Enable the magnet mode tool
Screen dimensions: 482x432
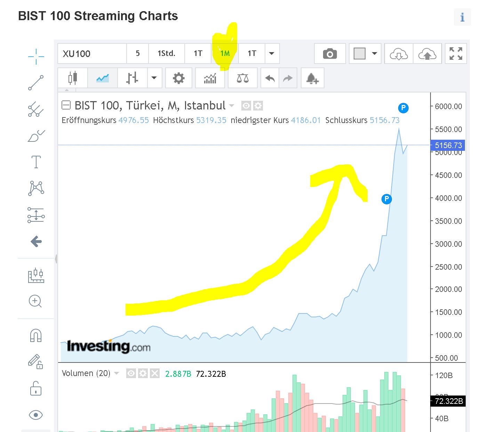click(36, 336)
